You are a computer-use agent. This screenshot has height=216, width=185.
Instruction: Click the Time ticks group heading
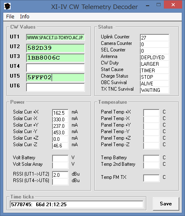click(x=22, y=197)
